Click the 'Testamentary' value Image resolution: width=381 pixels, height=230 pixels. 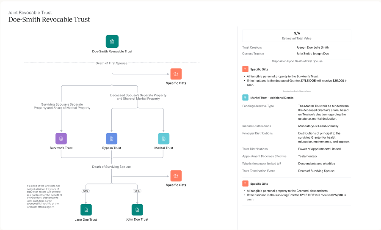(x=308, y=156)
